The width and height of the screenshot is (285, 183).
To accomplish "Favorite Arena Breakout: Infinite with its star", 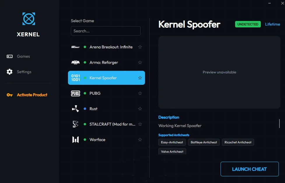I will [x=140, y=47].
